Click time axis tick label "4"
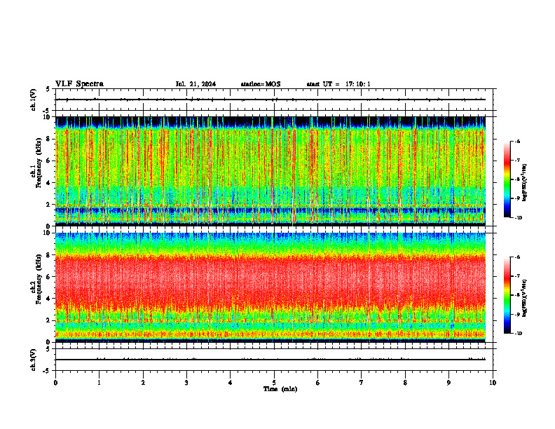The height and width of the screenshot is (429, 555). point(230,383)
